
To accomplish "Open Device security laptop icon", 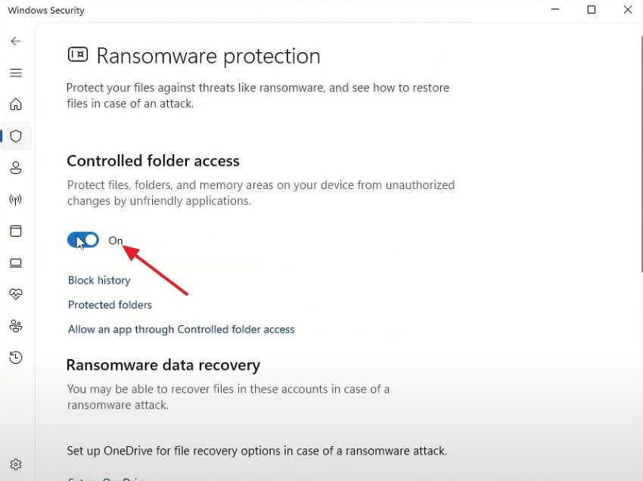I will (16, 263).
